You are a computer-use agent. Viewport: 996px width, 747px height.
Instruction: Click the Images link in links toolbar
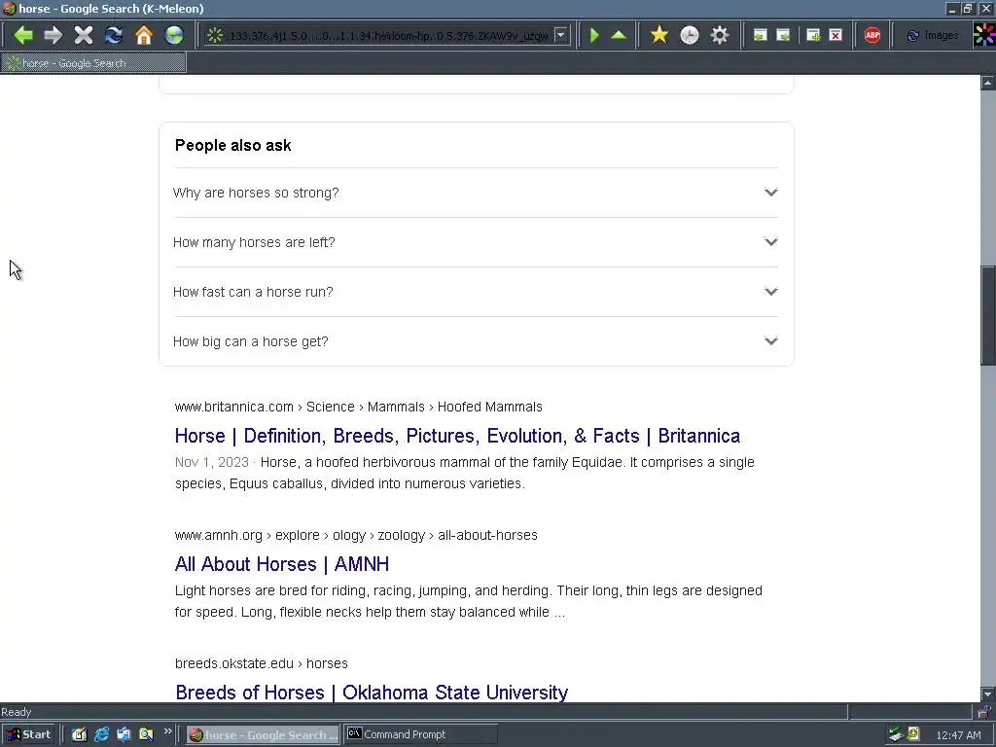(x=933, y=36)
